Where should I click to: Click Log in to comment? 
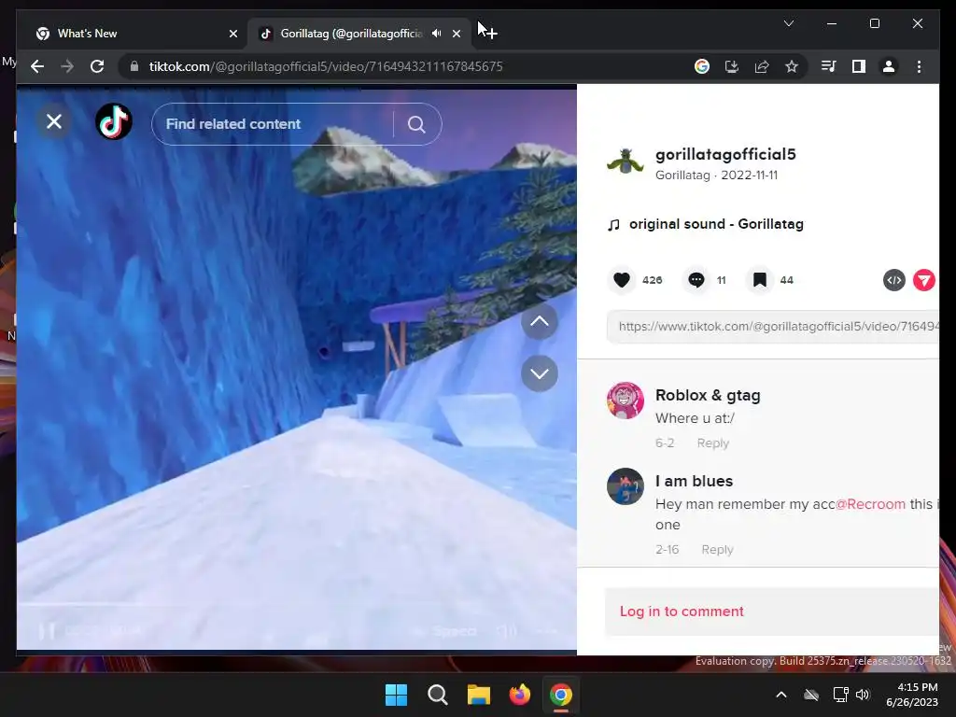(682, 612)
